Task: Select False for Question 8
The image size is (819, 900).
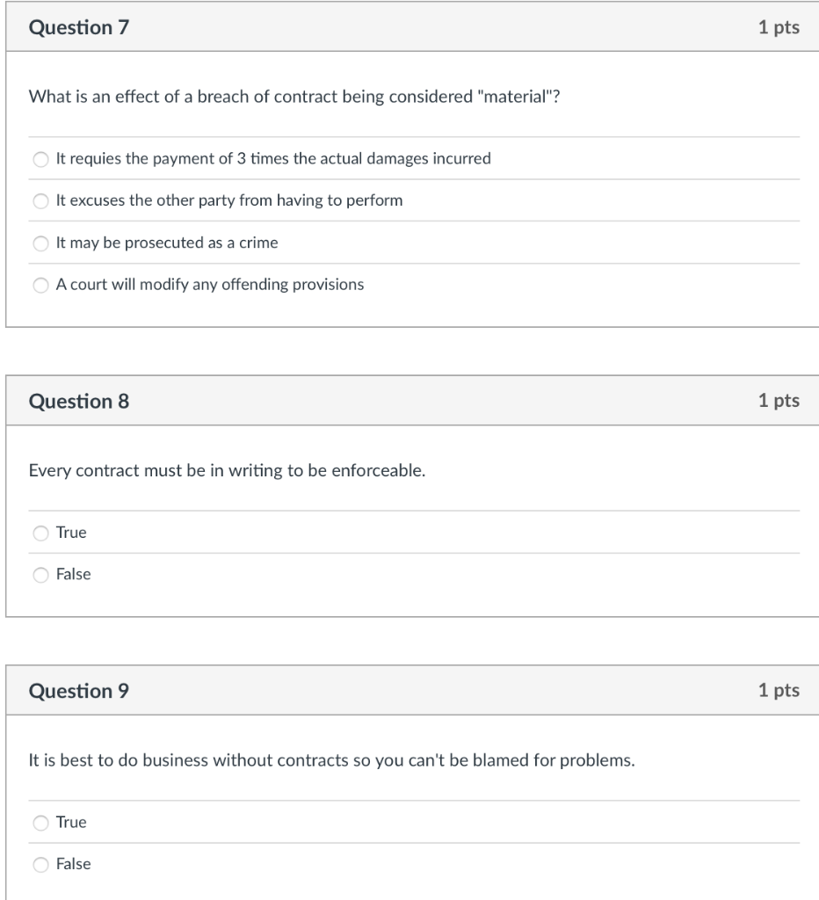Action: (40, 574)
